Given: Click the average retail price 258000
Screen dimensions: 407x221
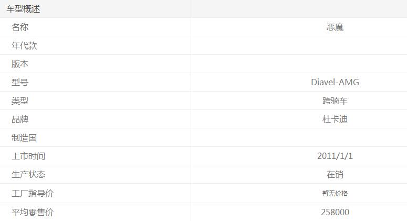Looking at the screenshot, I should 335,213.
